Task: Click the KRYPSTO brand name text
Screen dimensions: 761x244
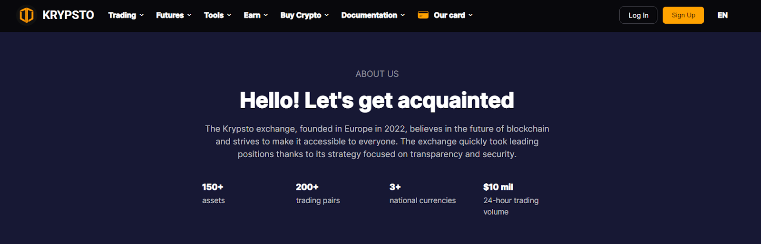Action: pos(68,15)
